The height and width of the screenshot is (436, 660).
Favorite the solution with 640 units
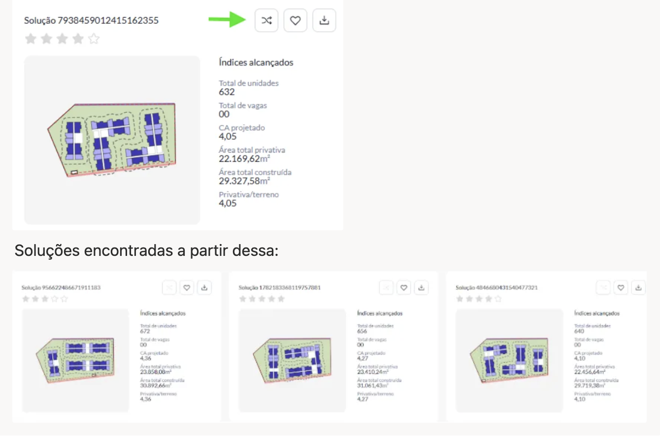621,288
